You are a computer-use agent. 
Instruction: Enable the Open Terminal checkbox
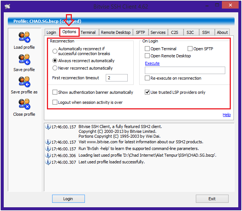[147, 49]
